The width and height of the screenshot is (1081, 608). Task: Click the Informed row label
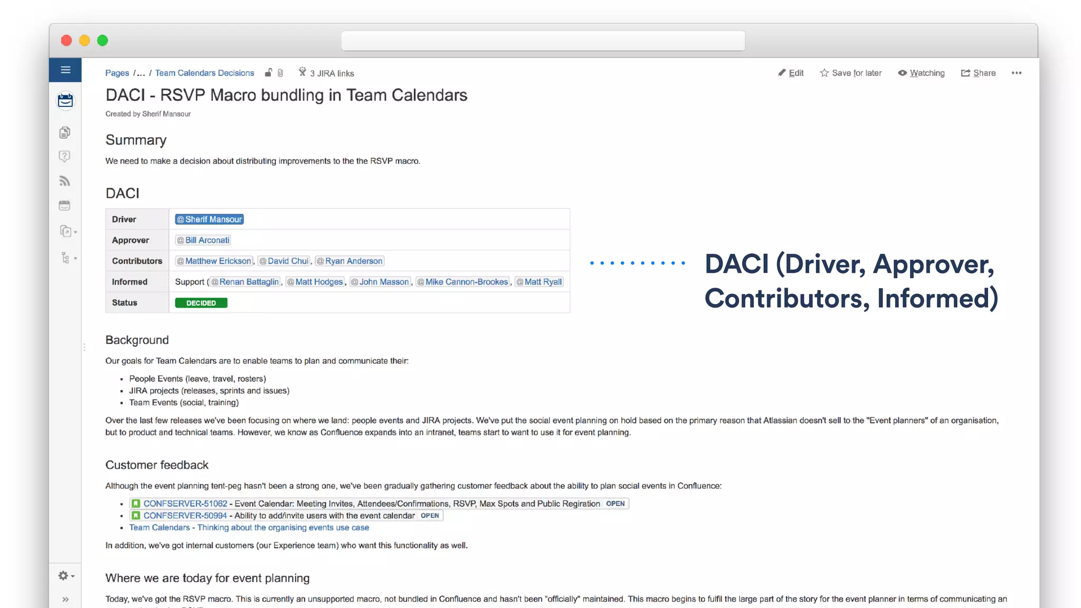pyautogui.click(x=130, y=282)
